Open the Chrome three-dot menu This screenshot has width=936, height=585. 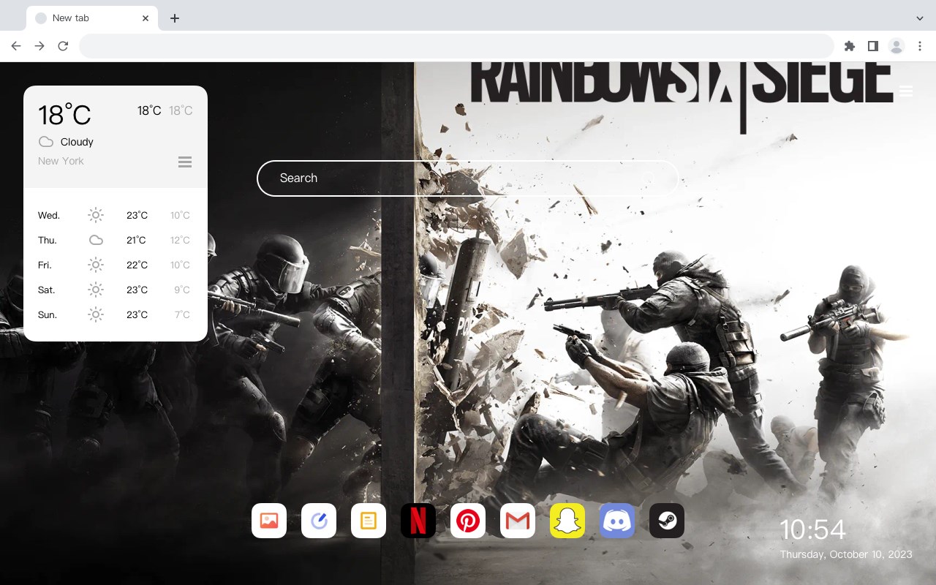(920, 46)
